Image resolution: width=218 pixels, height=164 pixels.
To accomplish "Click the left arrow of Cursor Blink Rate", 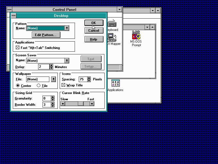I will point(63,104).
